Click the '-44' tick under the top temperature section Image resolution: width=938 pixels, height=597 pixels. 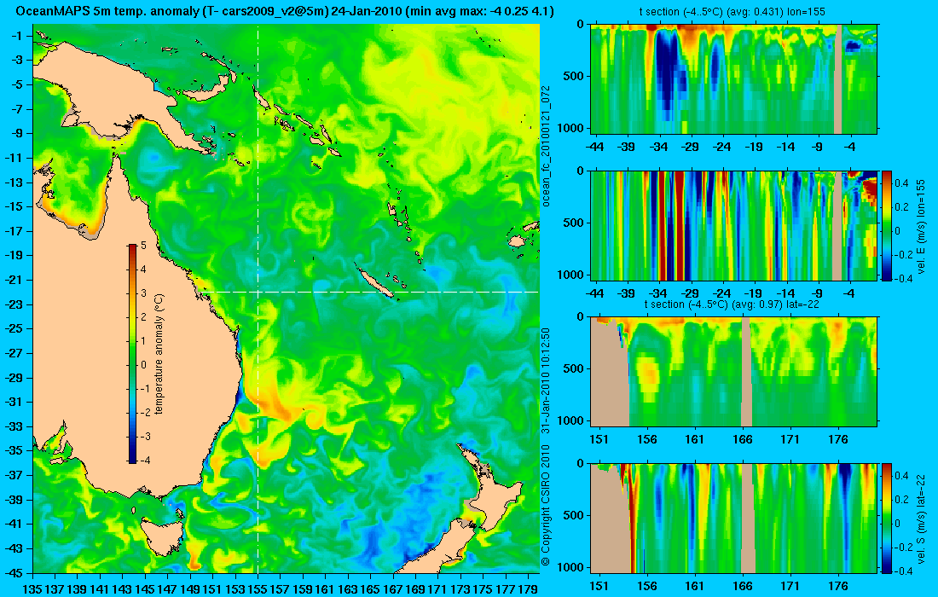pyautogui.click(x=594, y=147)
